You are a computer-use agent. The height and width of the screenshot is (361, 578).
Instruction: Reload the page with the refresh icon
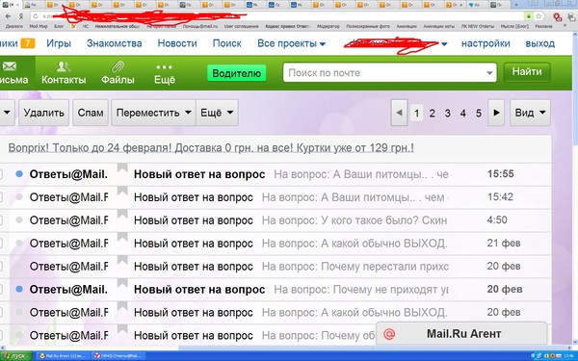pyautogui.click(x=36, y=16)
